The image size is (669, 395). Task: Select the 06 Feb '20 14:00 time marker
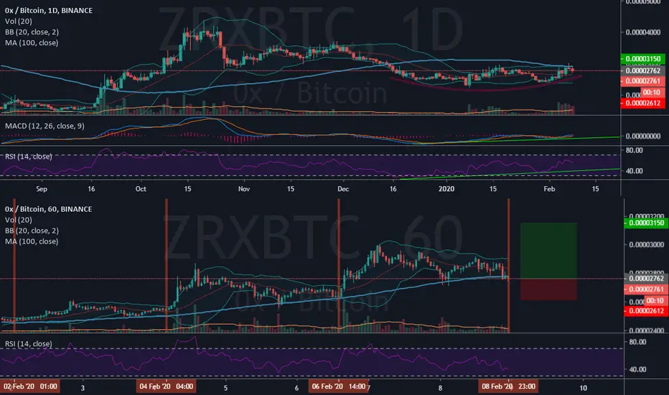tap(339, 386)
